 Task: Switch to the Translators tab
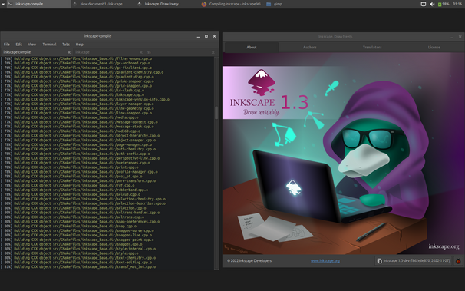coord(372,47)
